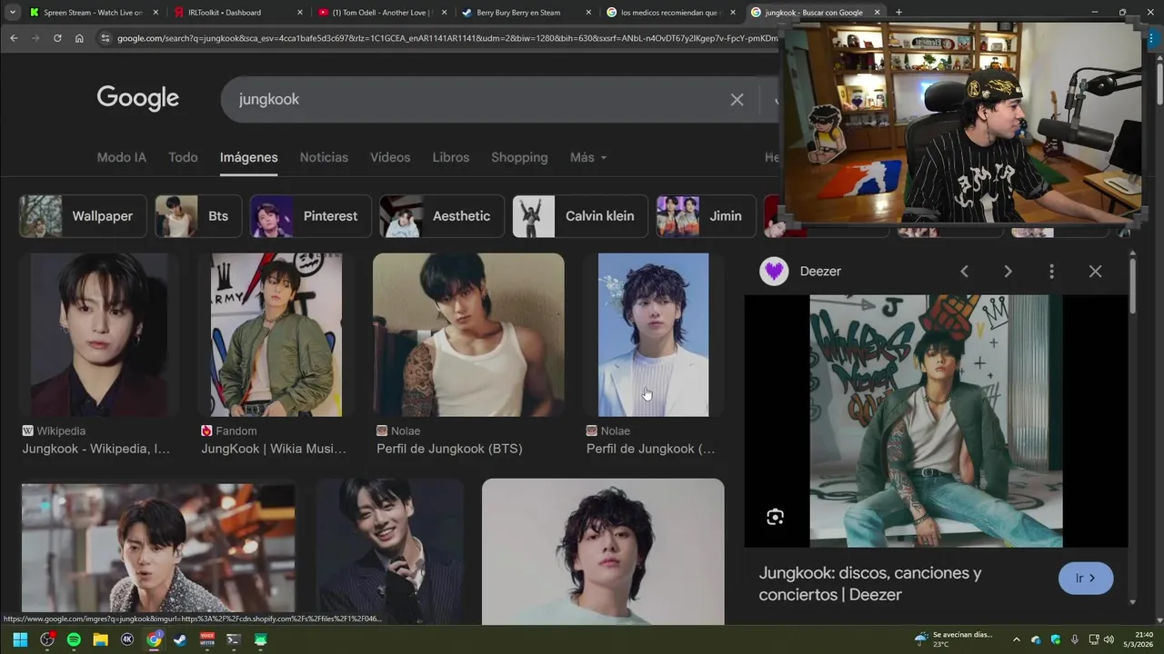Reload the Google search page
Image resolution: width=1164 pixels, height=654 pixels.
[x=57, y=38]
